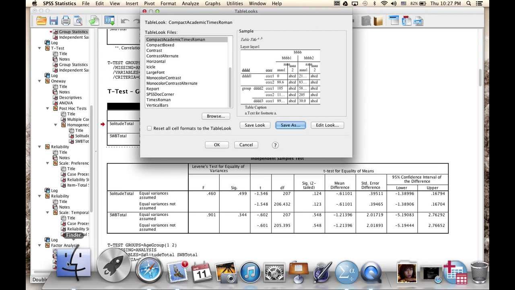Open the Pivot menu
This screenshot has height=290, width=515.
(x=150, y=4)
